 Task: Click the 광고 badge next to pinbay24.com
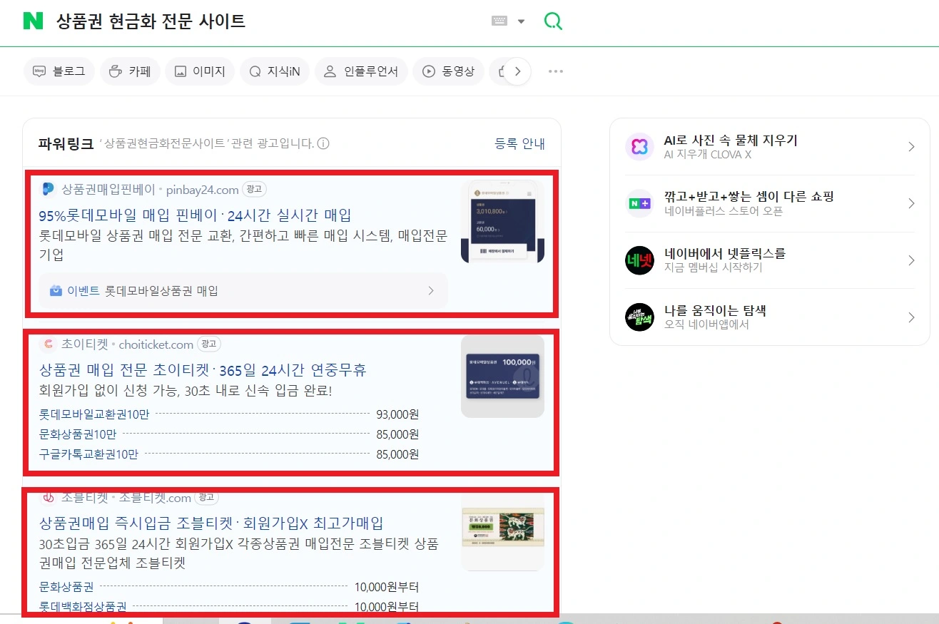(255, 189)
